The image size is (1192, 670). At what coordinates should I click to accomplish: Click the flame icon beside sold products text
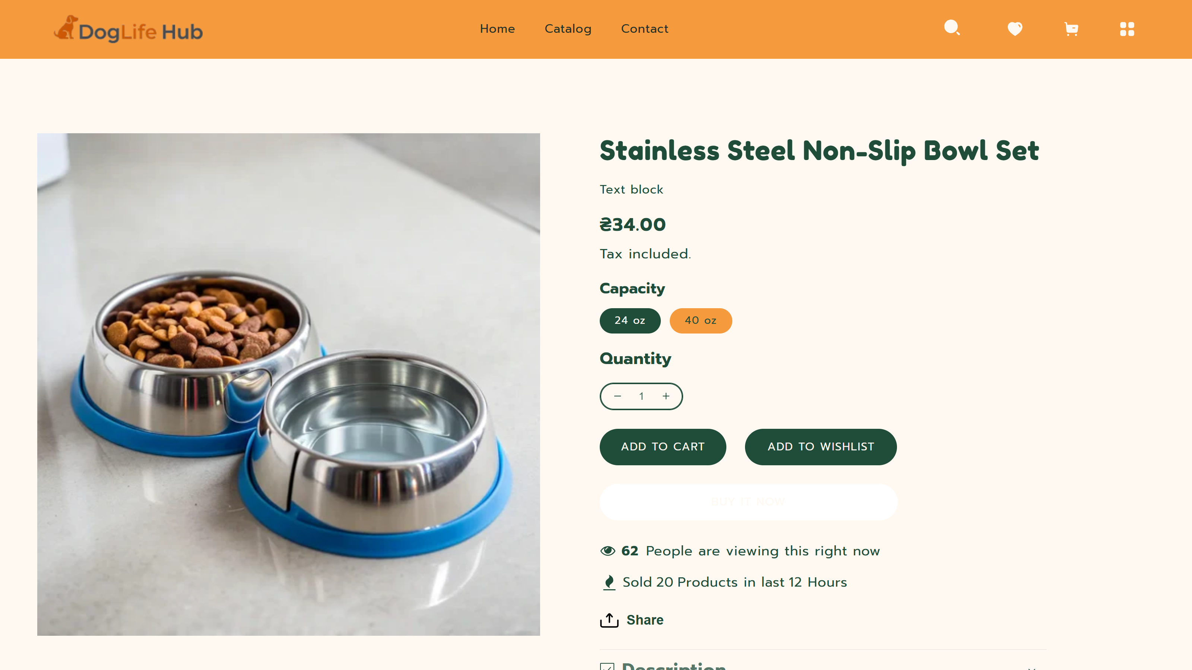click(x=609, y=582)
